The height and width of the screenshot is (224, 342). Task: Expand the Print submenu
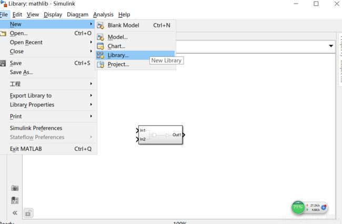pyautogui.click(x=47, y=116)
